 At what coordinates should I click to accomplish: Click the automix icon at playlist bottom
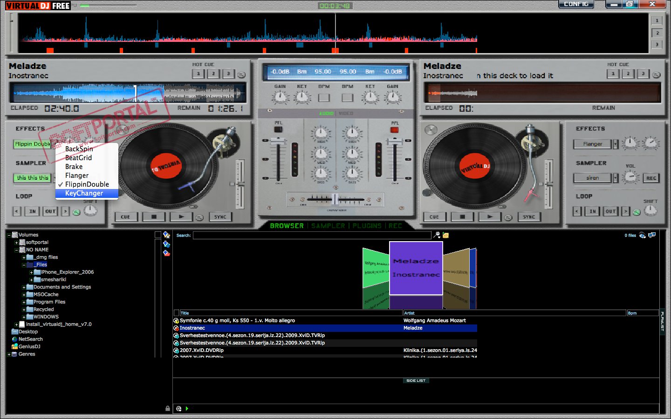178,409
